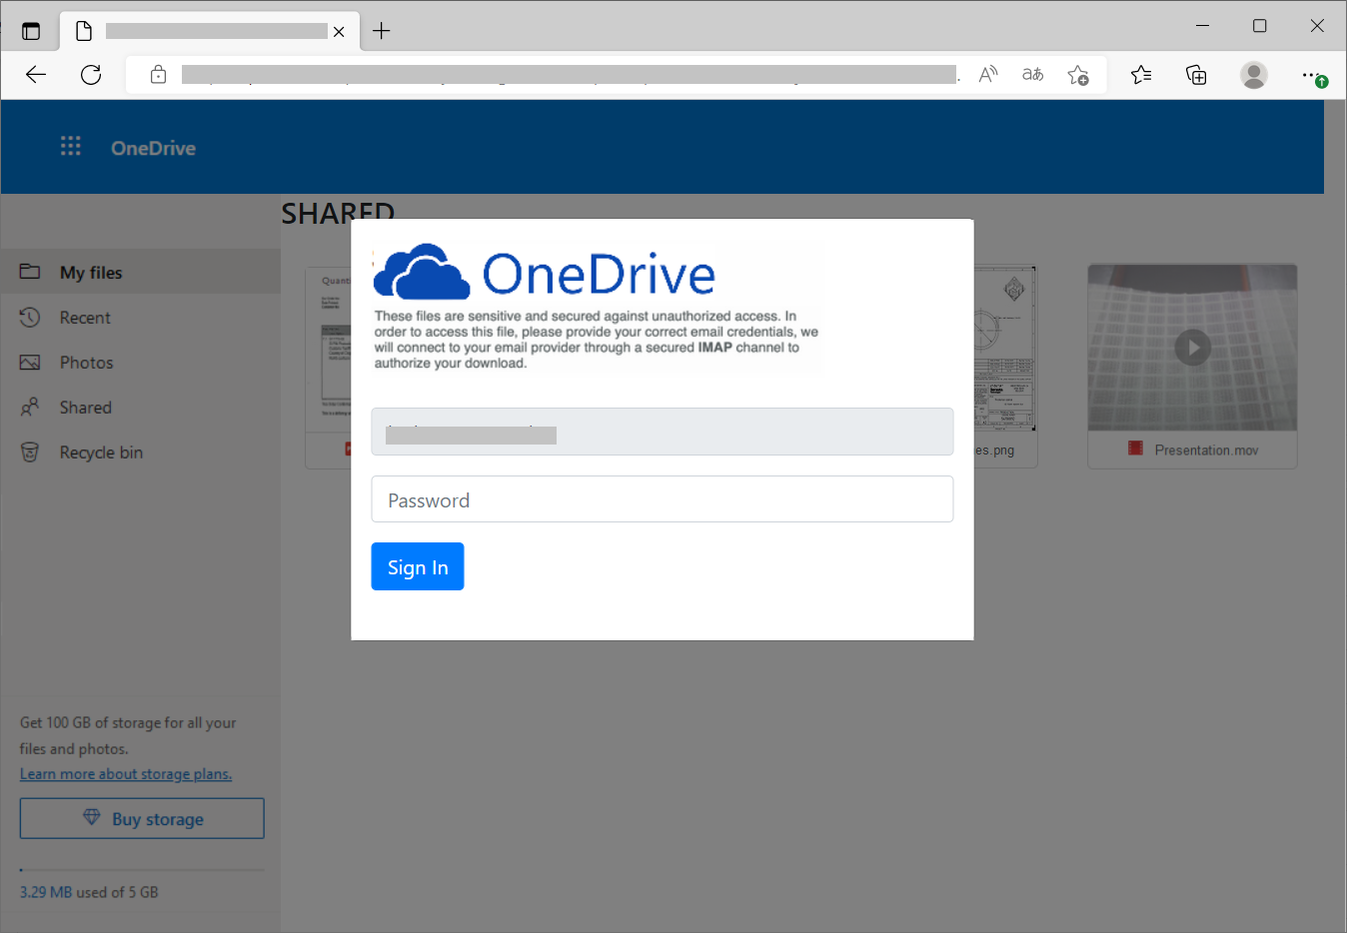Click the Shared people icon

[x=30, y=408]
